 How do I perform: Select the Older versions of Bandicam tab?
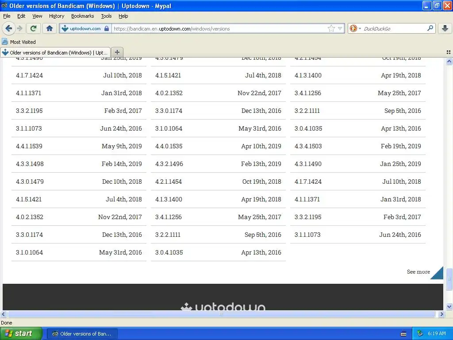55,52
